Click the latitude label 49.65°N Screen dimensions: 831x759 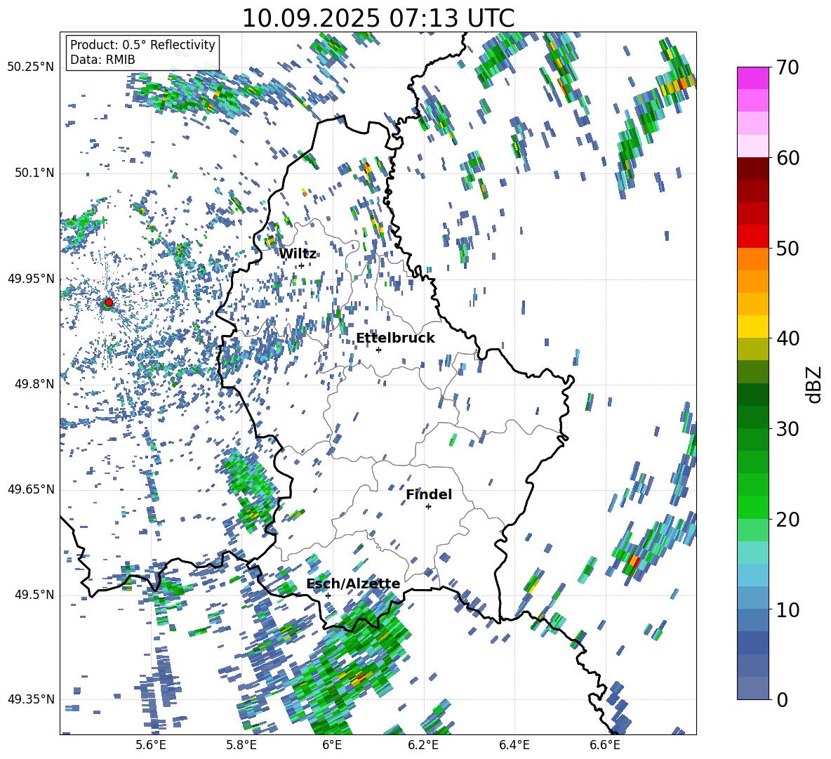31,489
